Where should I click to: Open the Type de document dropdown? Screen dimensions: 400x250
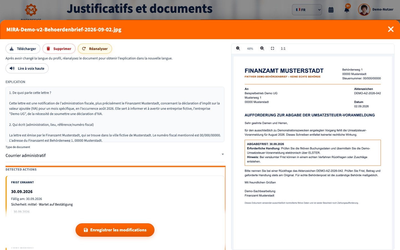pos(115,155)
